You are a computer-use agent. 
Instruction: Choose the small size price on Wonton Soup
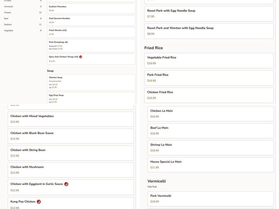pyautogui.click(x=53, y=84)
